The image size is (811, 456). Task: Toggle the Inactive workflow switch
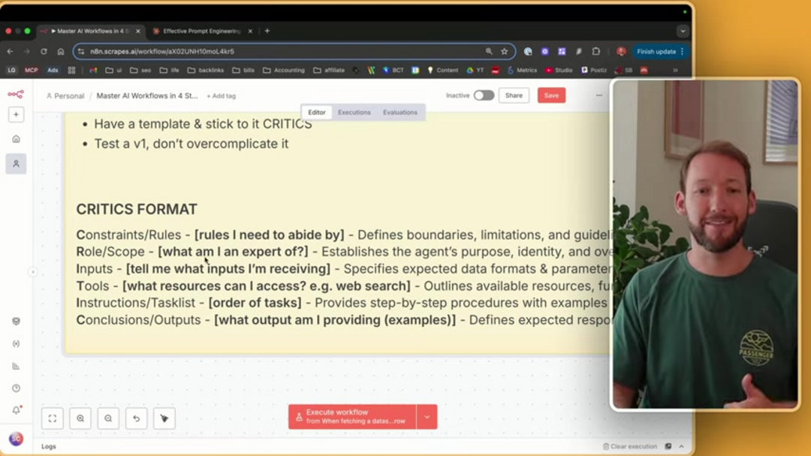[x=484, y=95]
